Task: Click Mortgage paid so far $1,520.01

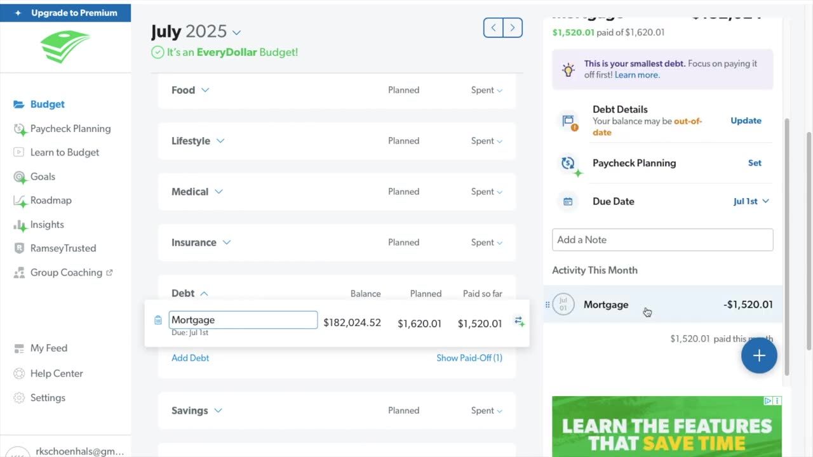Action: coord(480,324)
